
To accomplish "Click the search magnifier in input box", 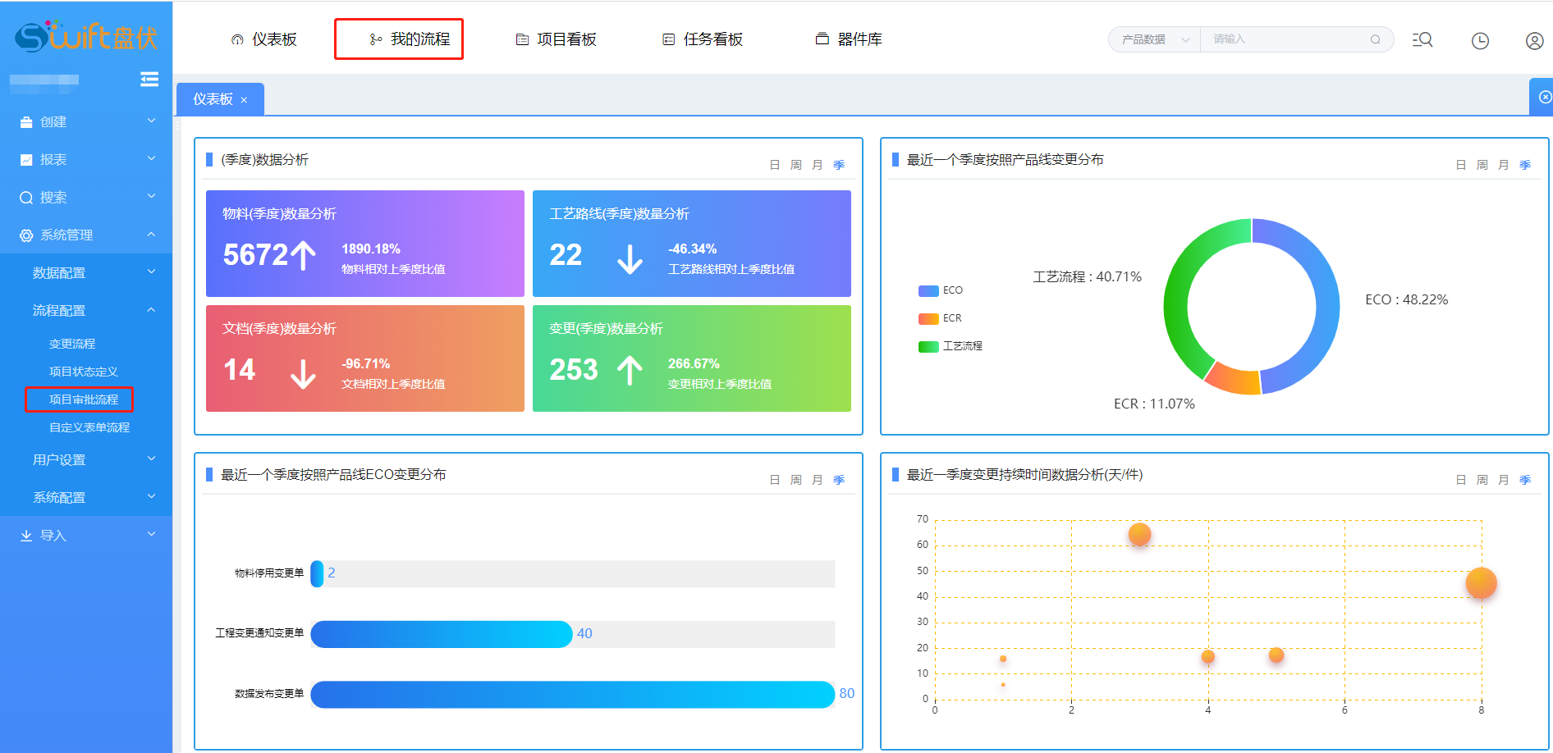I will 1375,39.
